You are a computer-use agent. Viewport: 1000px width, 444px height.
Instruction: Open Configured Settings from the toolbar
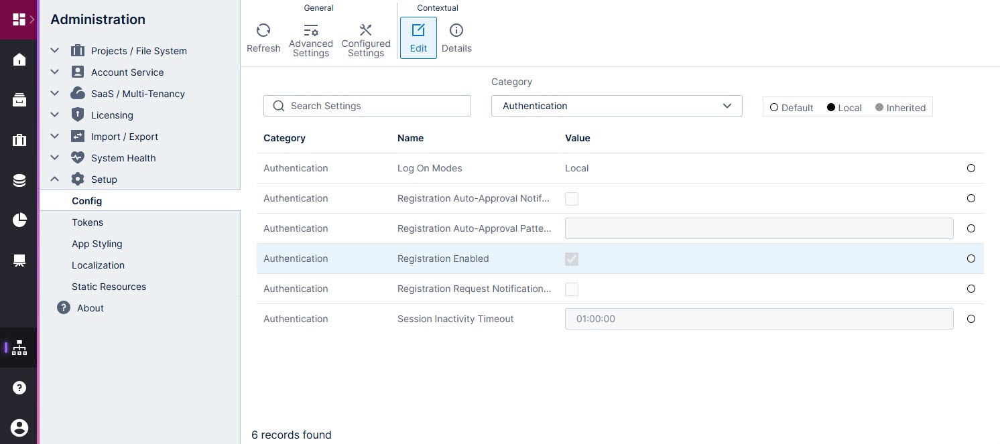point(366,35)
